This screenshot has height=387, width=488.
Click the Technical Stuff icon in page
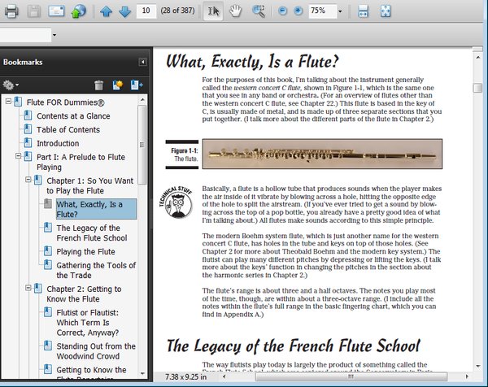176,202
